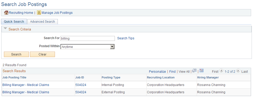The width and height of the screenshot is (255, 99).
Task: Click the 2 Results Found text
Action: [15, 65]
